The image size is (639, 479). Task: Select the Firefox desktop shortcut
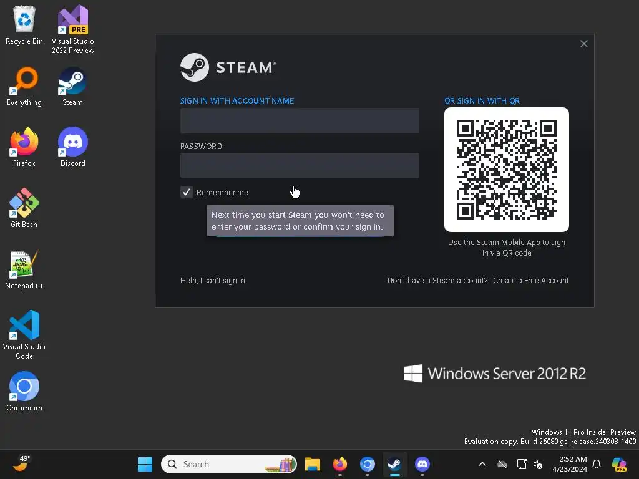coord(24,147)
